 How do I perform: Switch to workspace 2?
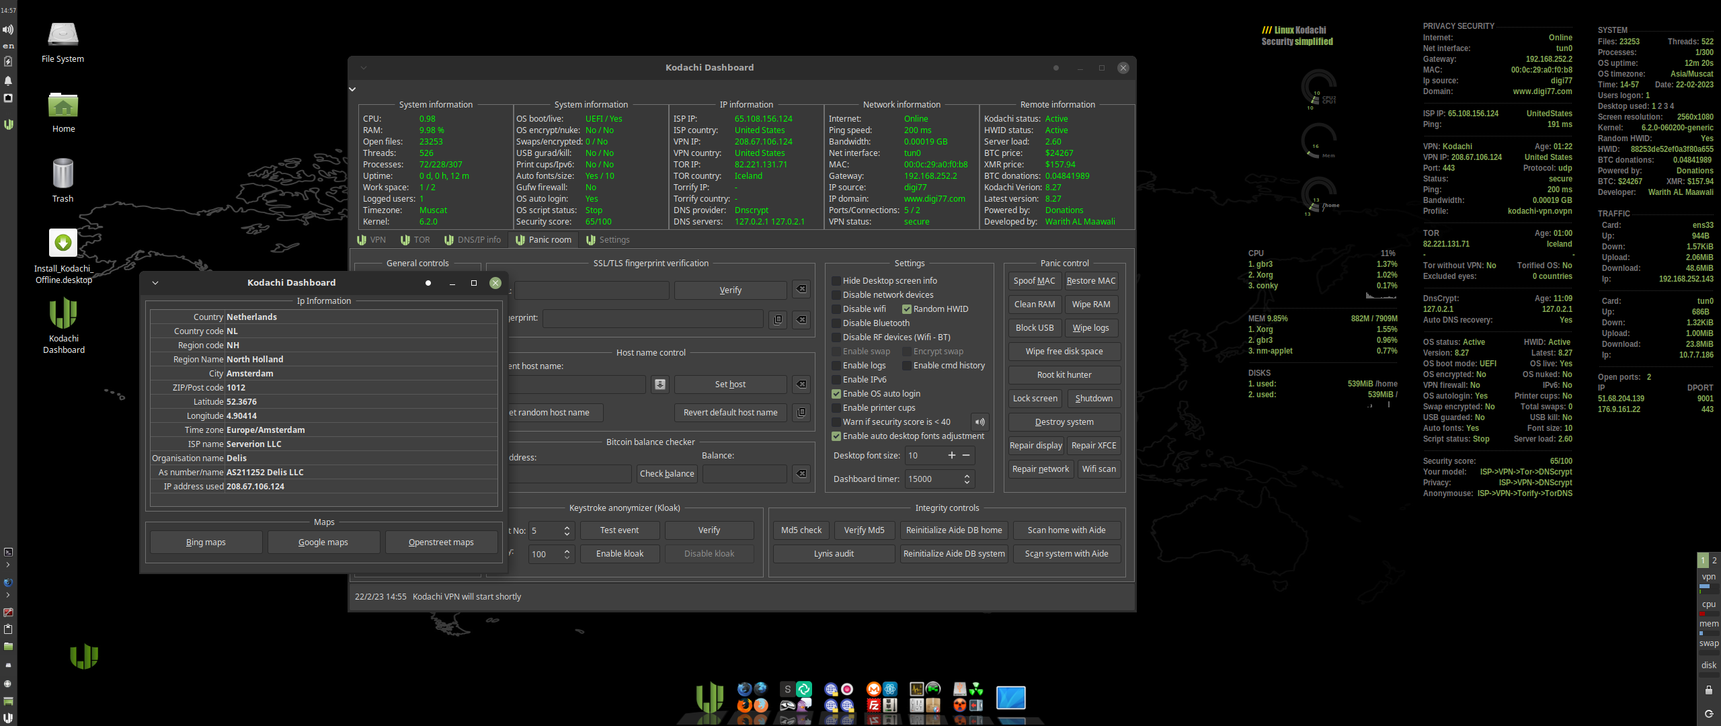pyautogui.click(x=1714, y=560)
